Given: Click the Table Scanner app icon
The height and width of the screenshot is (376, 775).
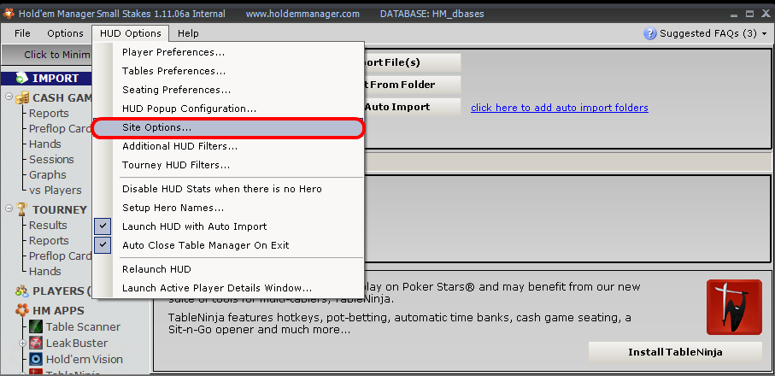Looking at the screenshot, I should tap(36, 326).
